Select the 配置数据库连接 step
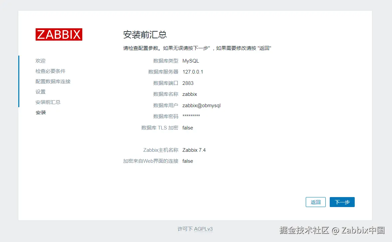392x242 pixels. click(53, 82)
